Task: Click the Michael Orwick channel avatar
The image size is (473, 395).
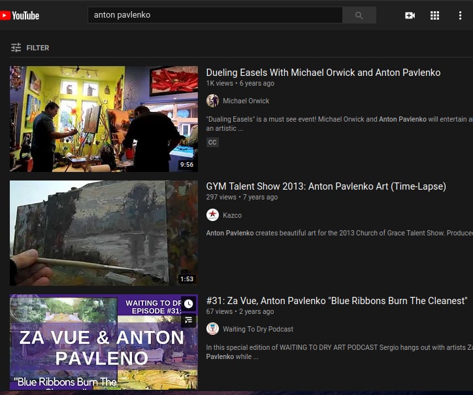Action: point(212,101)
